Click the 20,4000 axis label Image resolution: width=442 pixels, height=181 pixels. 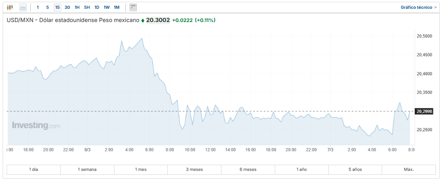click(424, 74)
